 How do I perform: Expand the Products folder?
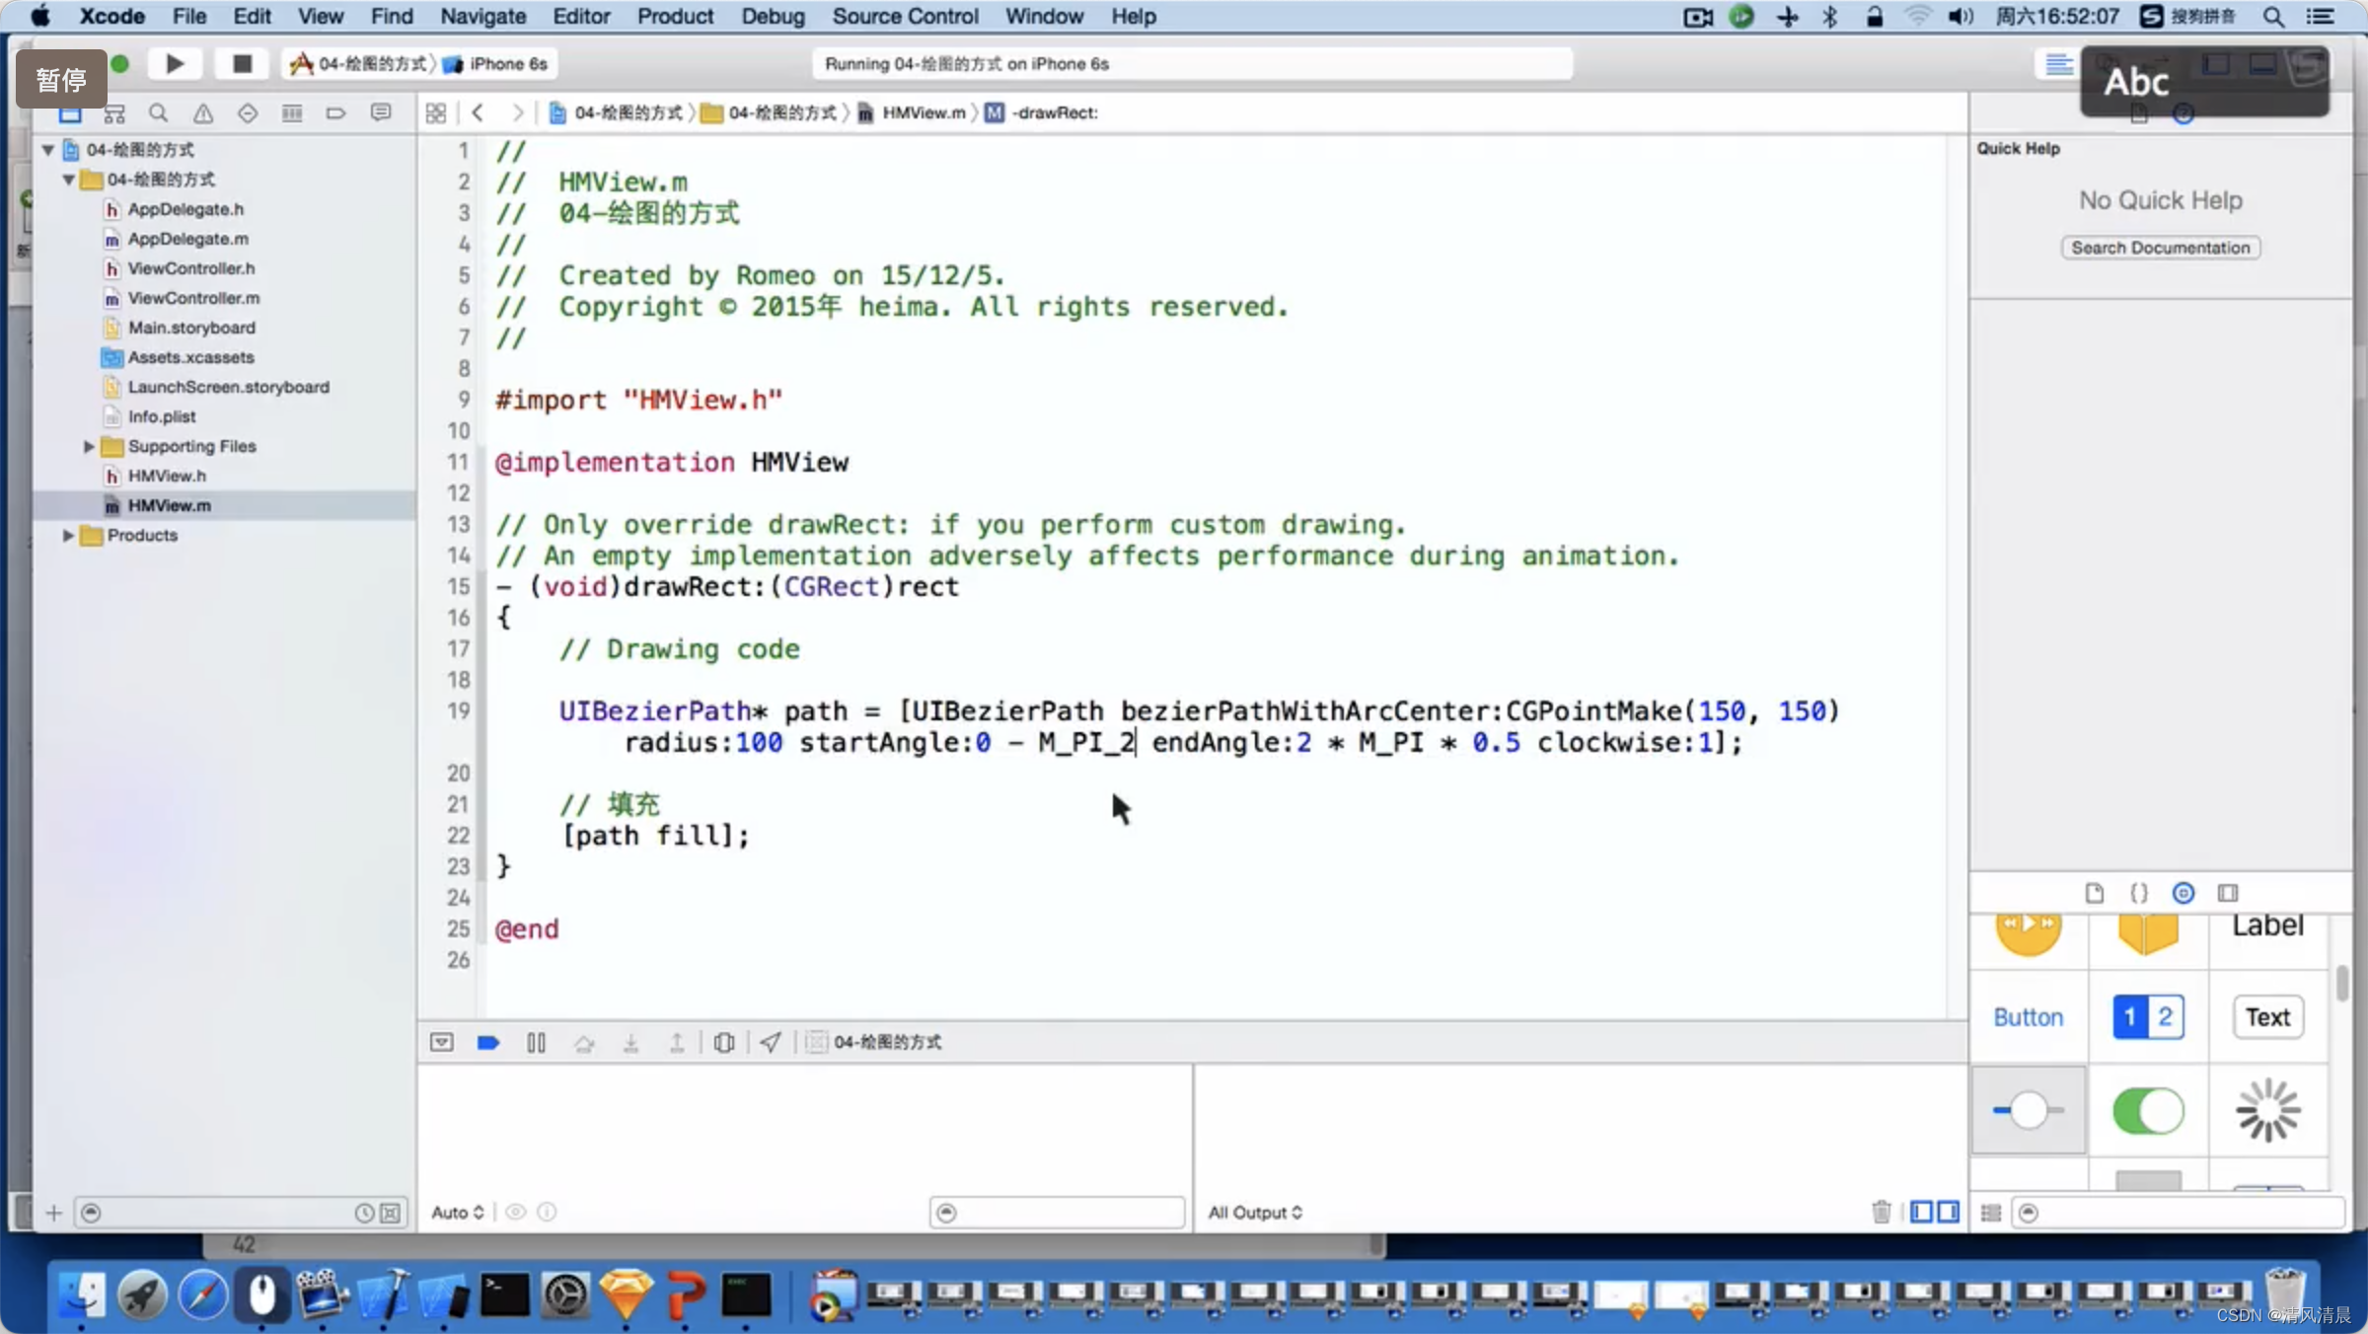[68, 536]
